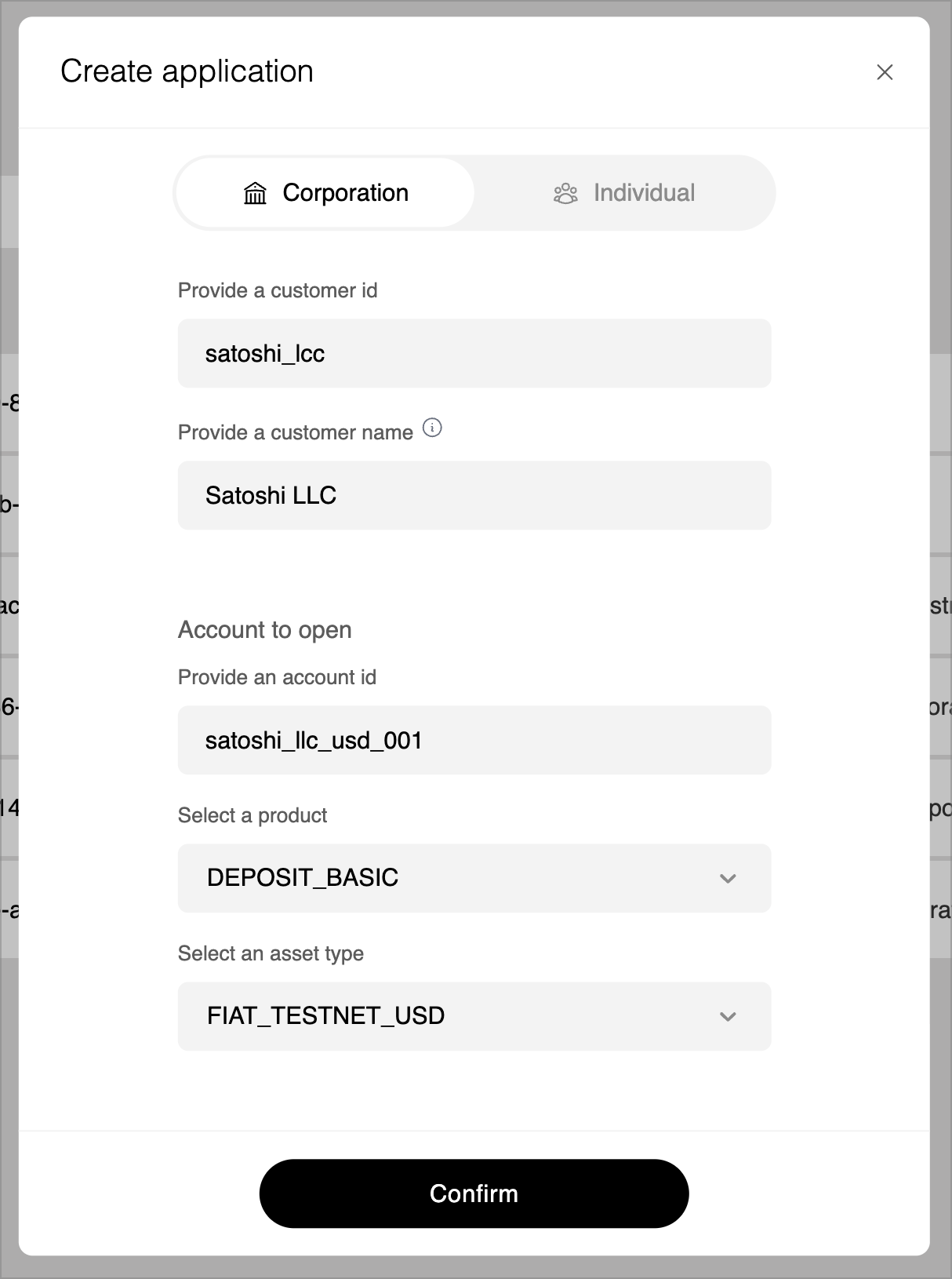
Task: Click the Create application dialog title
Action: pos(187,71)
